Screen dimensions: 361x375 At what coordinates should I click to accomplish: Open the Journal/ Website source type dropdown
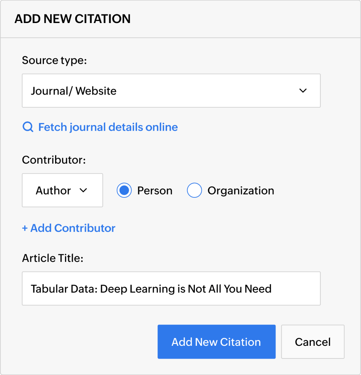(x=171, y=90)
